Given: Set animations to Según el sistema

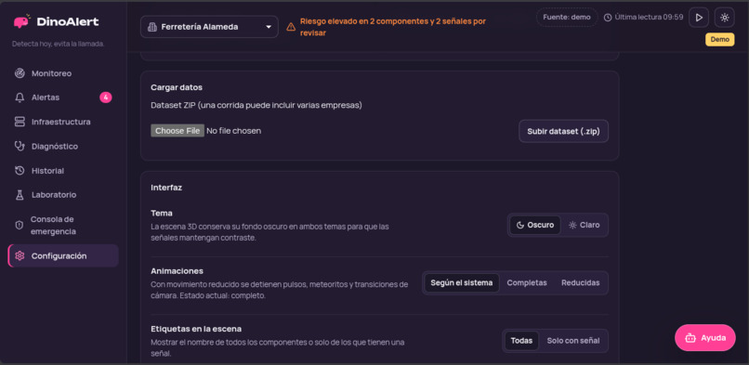Looking at the screenshot, I should pyautogui.click(x=462, y=283).
